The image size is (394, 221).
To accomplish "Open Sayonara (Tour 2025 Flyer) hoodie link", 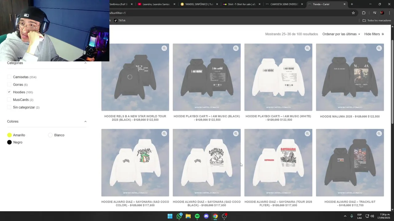I will coord(278,203).
